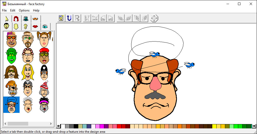Open the red lips tab
The height and width of the screenshot is (134, 257).
35,26
